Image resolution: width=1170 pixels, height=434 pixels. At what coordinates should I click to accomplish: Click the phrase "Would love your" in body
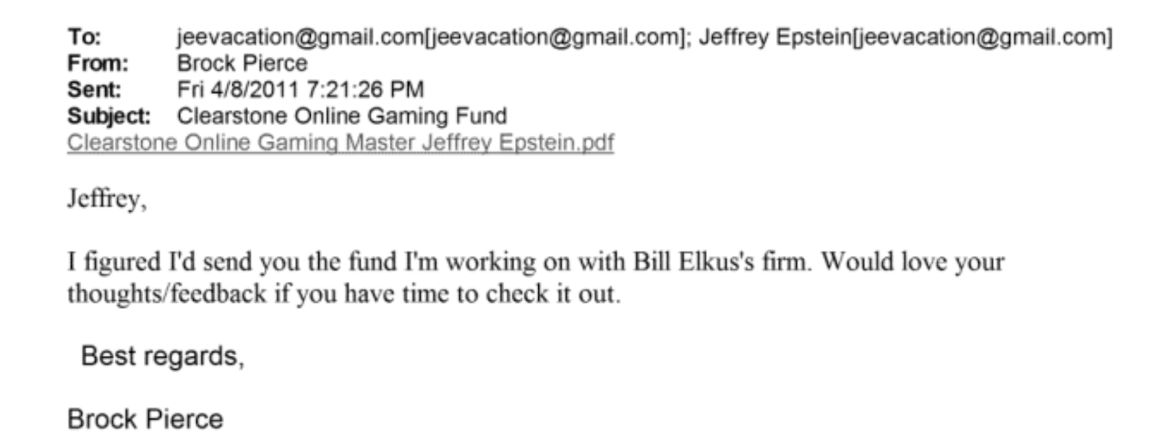pos(913,262)
